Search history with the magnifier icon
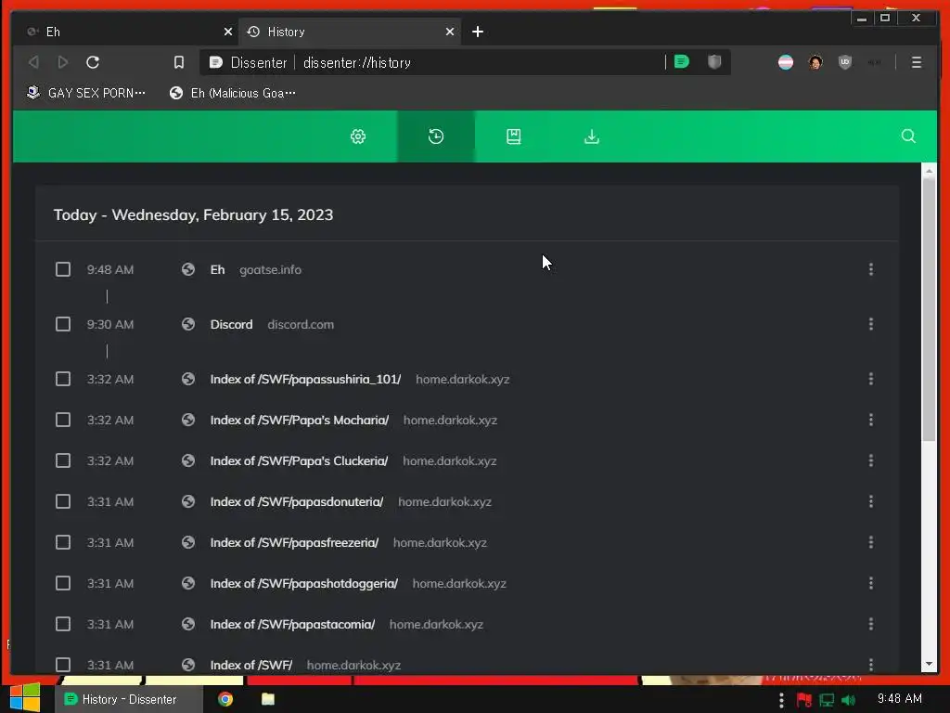 click(x=908, y=136)
